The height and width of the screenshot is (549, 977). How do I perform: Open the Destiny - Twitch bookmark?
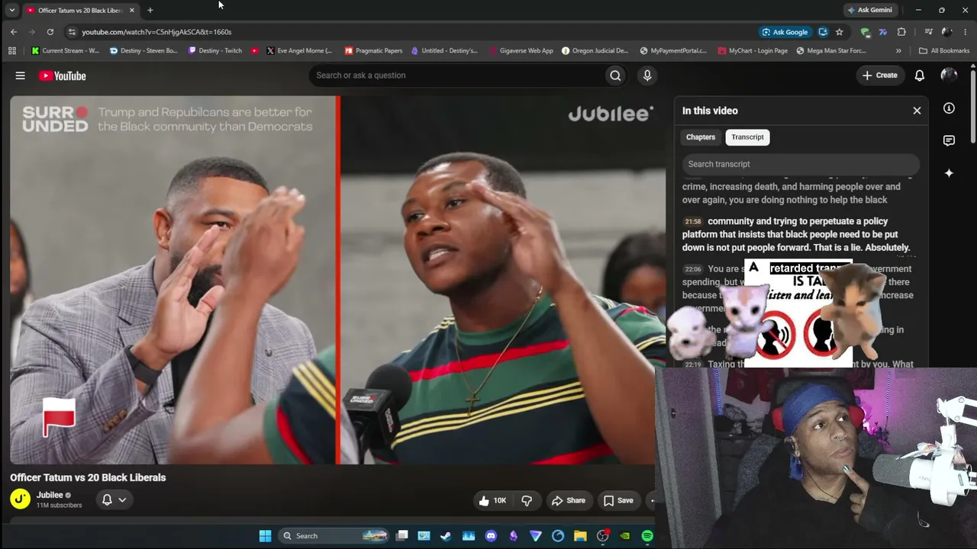coord(214,51)
